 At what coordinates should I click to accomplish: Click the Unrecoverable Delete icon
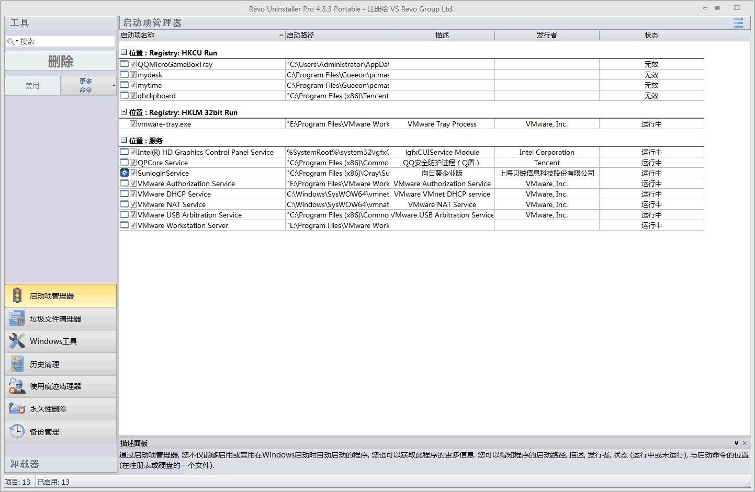tap(17, 409)
